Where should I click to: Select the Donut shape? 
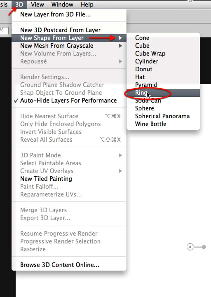[x=163, y=69]
